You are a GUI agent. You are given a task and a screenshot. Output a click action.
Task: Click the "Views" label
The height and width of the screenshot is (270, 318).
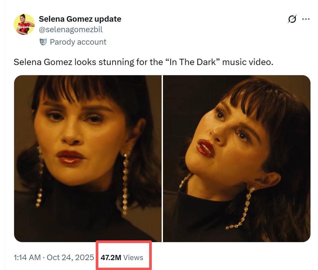pos(133,258)
